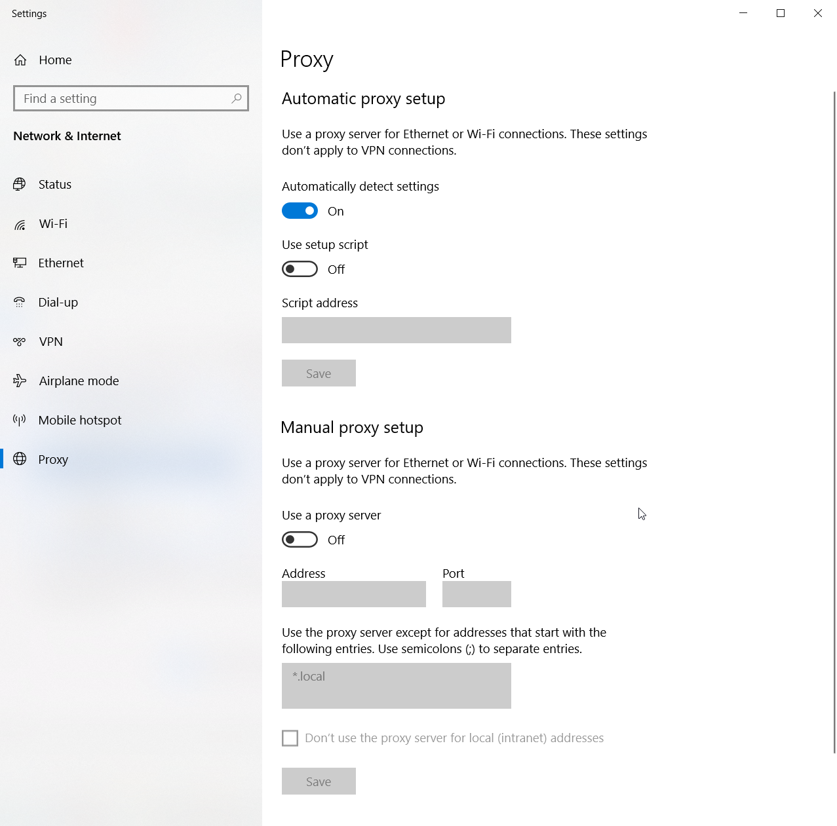Click the Script address input field
Screen dimensions: 837x826
click(396, 330)
